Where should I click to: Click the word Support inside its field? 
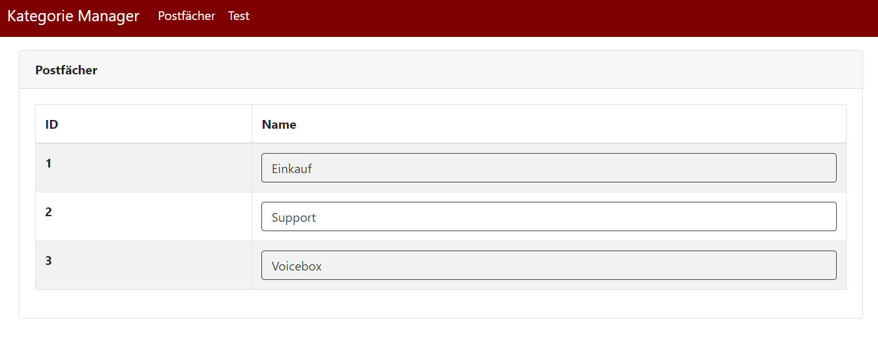click(x=294, y=217)
